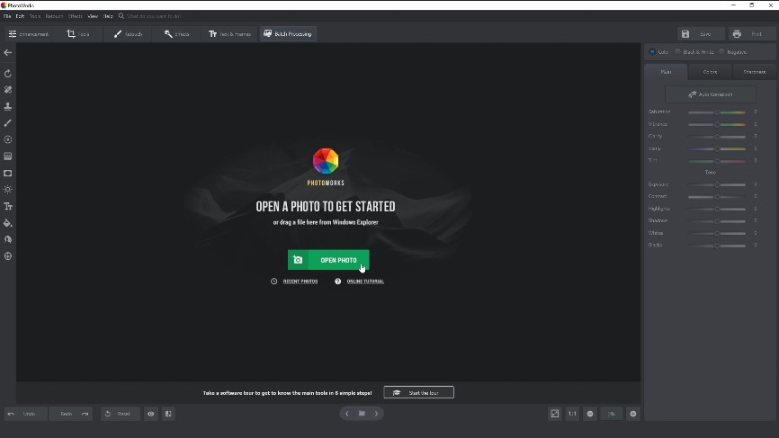Select the portrait head tool
The image size is (779, 438).
click(x=8, y=239)
